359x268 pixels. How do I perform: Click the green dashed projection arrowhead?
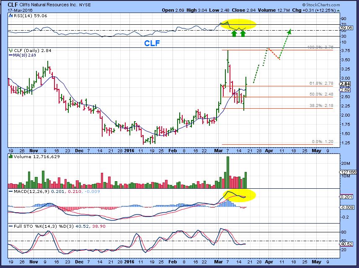pos(289,31)
